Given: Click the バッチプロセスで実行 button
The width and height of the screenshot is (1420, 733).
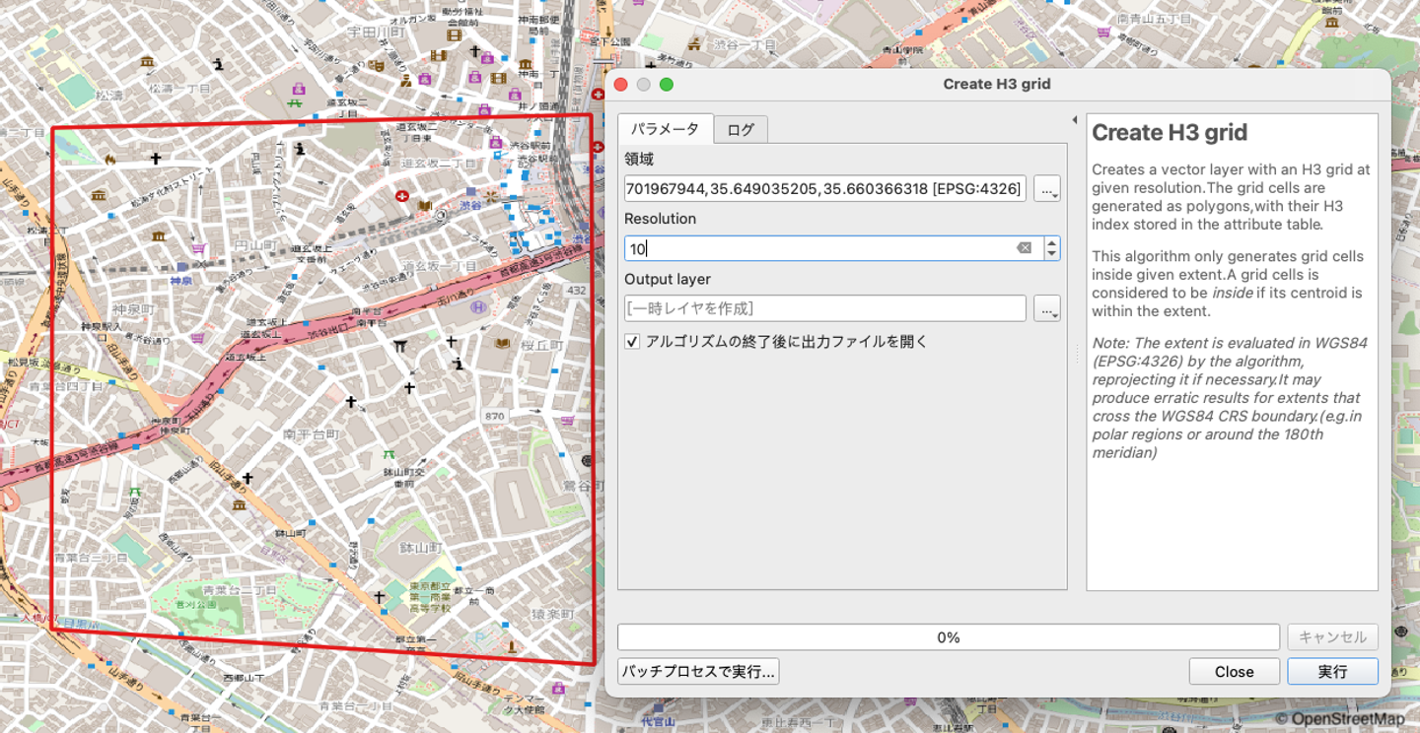Looking at the screenshot, I should [698, 672].
